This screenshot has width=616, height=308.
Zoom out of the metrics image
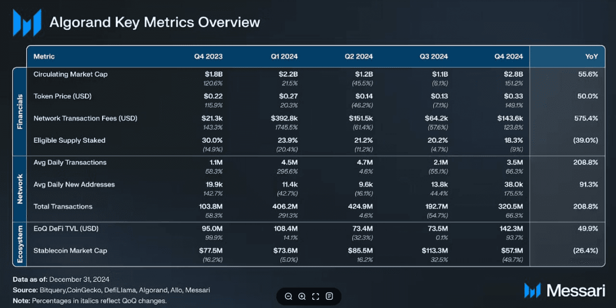coord(288,296)
